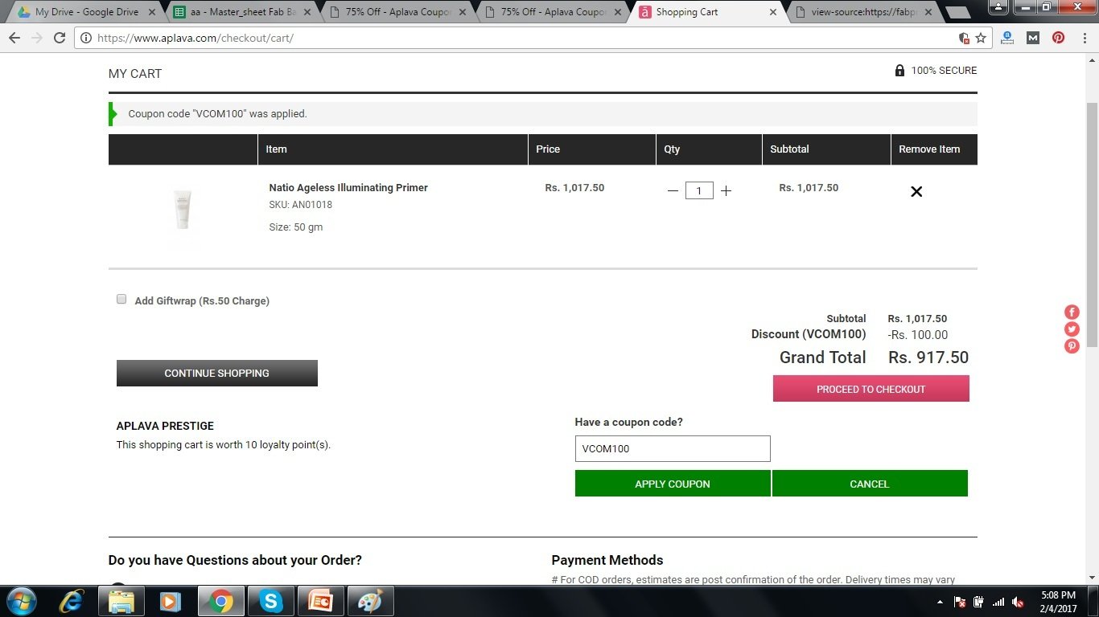Click the 'SKU: AN01018' text
The image size is (1099, 617).
[301, 205]
